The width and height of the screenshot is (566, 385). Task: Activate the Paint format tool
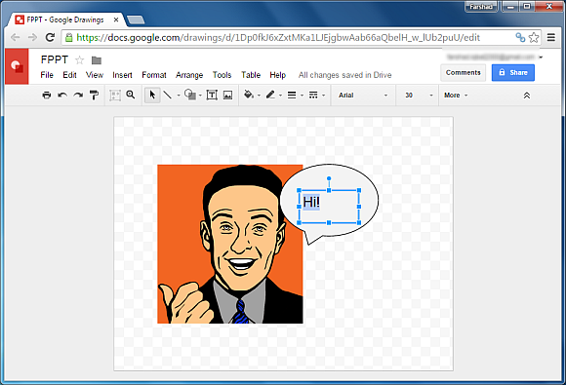click(x=94, y=96)
